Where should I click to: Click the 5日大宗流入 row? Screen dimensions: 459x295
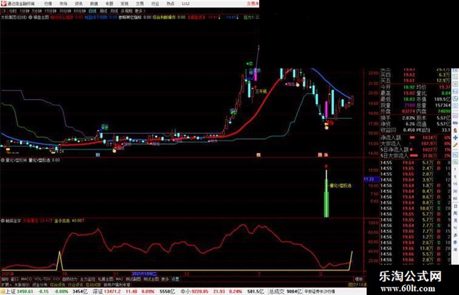[x=415, y=155]
